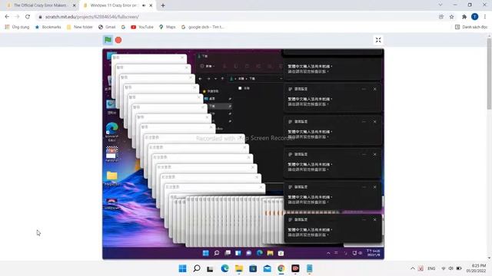The image size is (492, 276).
Task: Click the browser Forward arrow
Action: (17, 17)
